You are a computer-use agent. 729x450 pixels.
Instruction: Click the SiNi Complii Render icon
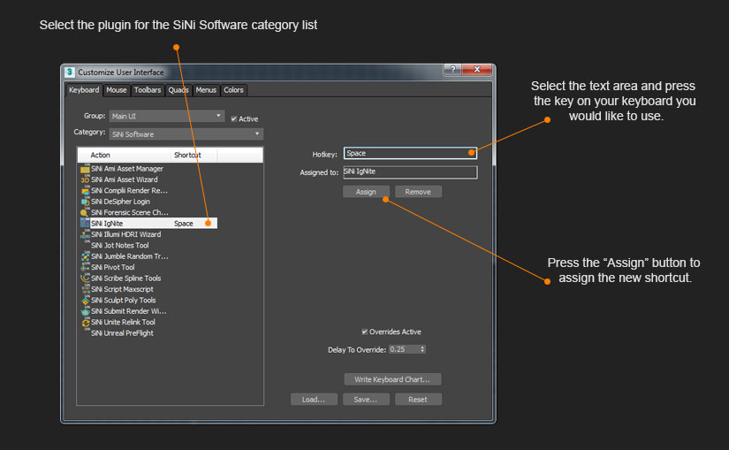[85, 191]
